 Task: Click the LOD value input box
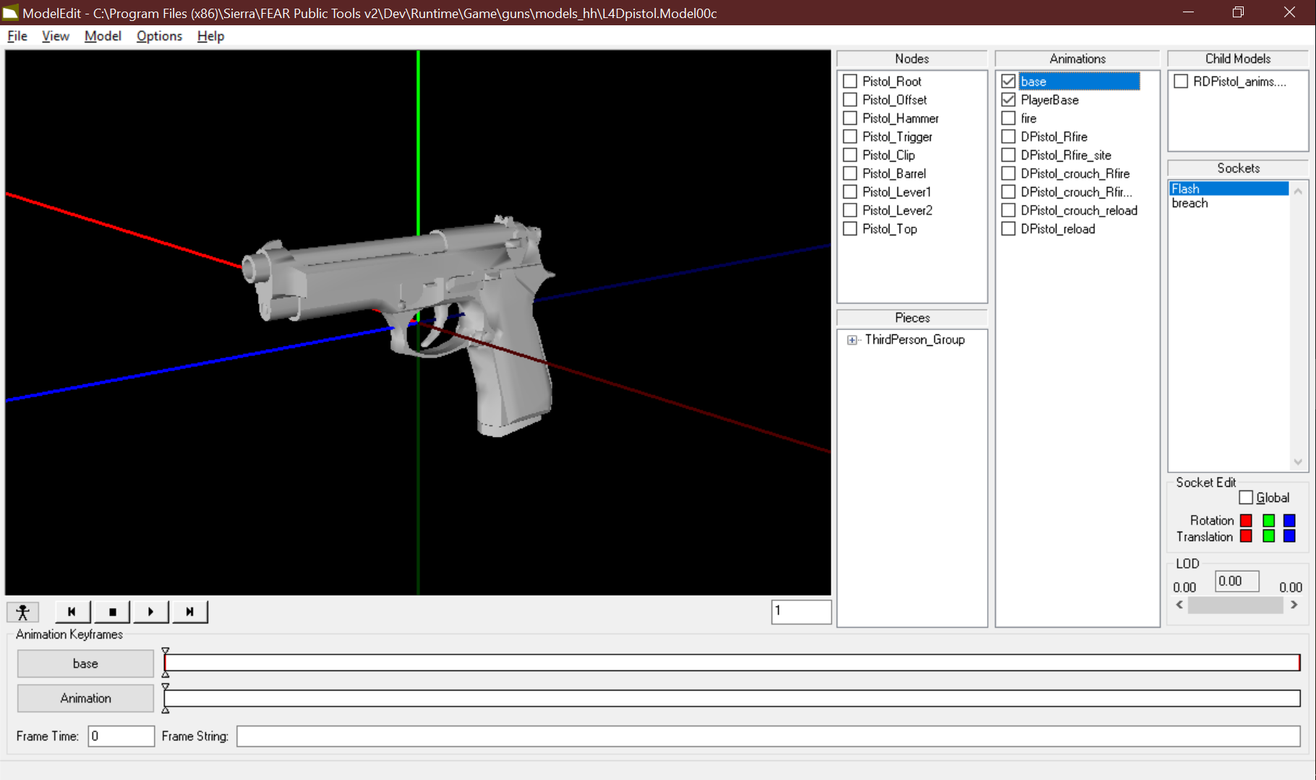point(1236,581)
